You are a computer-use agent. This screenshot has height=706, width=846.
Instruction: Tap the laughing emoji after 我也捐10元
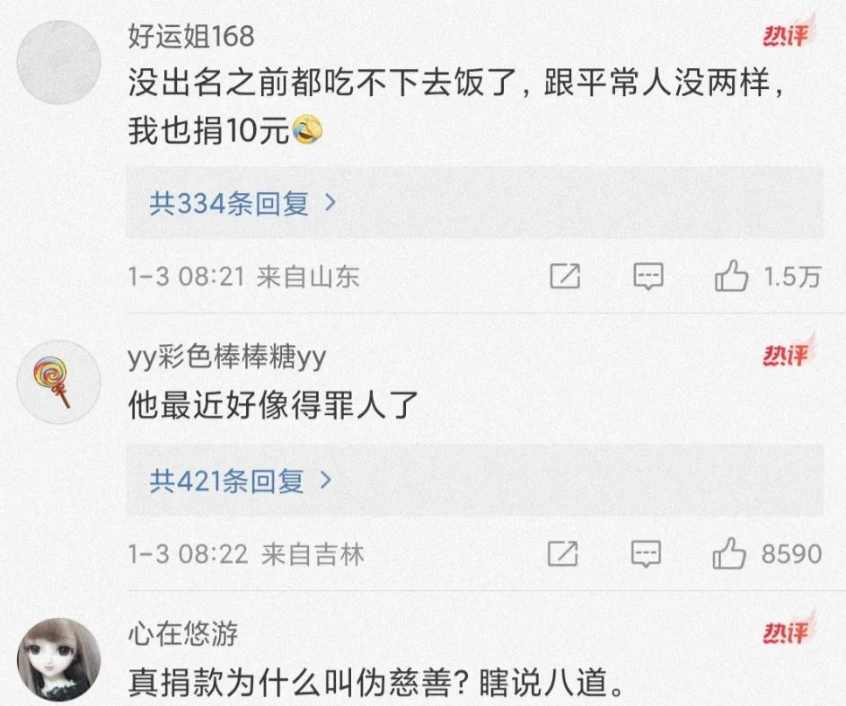[x=307, y=129]
